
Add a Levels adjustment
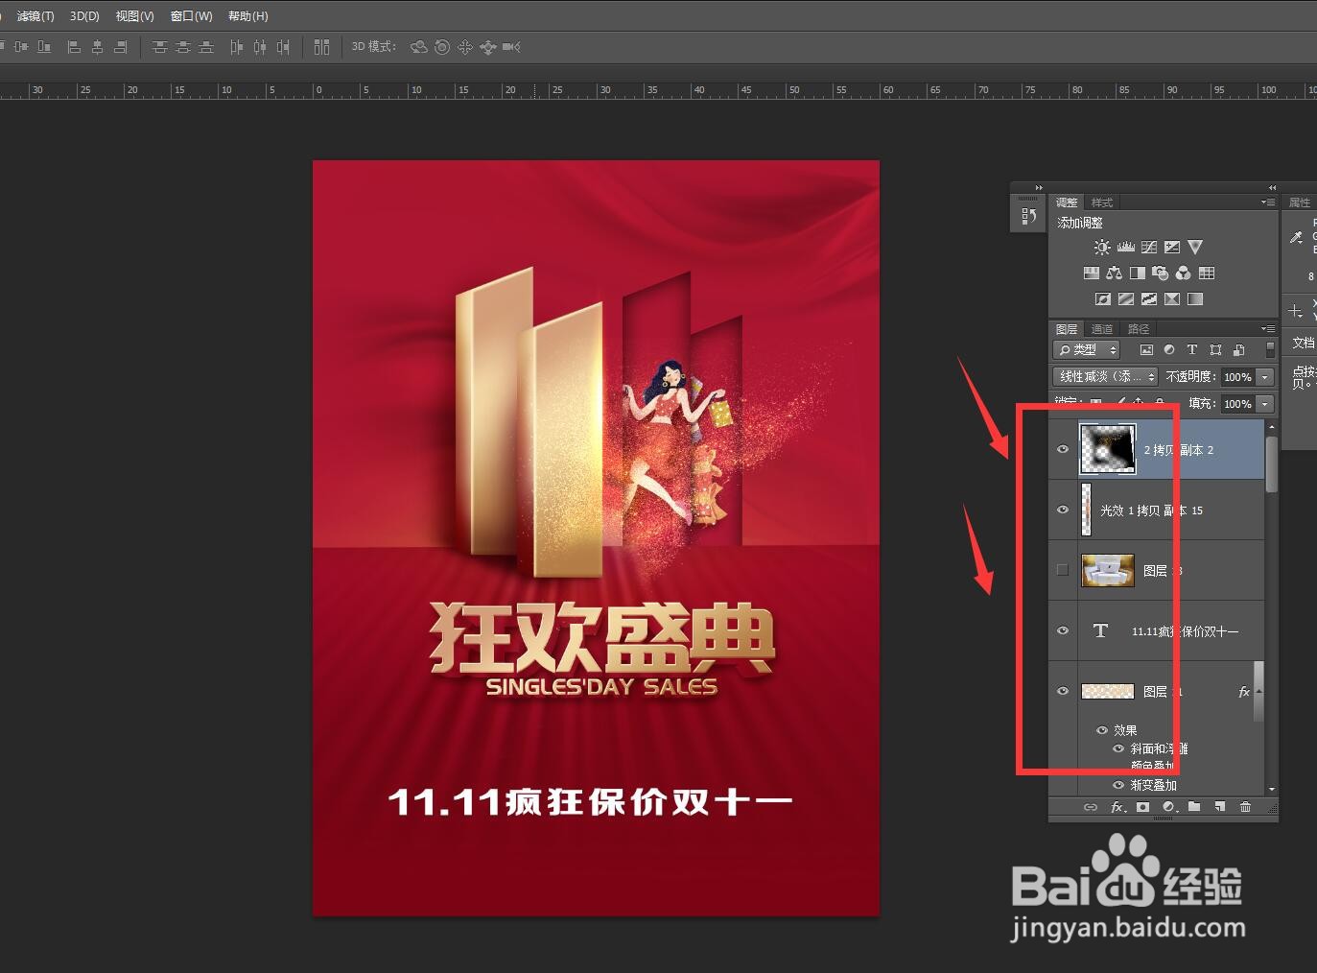pyautogui.click(x=1126, y=248)
